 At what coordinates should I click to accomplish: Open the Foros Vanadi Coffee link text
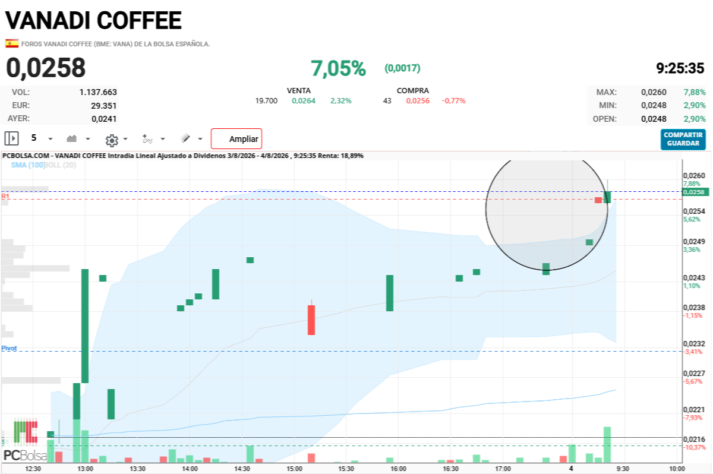(116, 44)
